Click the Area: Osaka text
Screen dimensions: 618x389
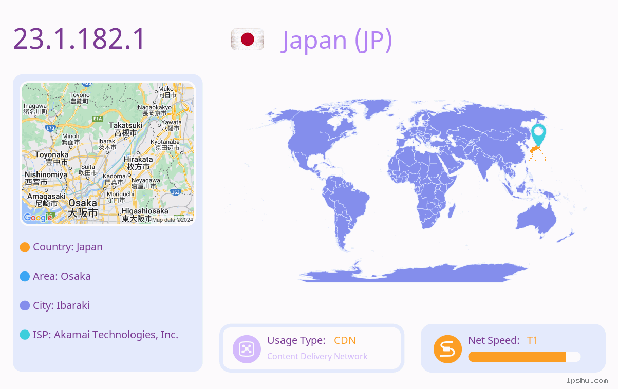(62, 276)
